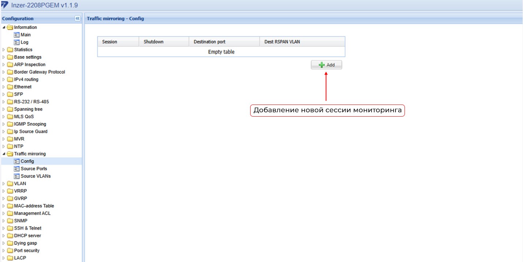Click the Source VLANs page icon
Screen dimensions: 523x262
(x=16, y=176)
